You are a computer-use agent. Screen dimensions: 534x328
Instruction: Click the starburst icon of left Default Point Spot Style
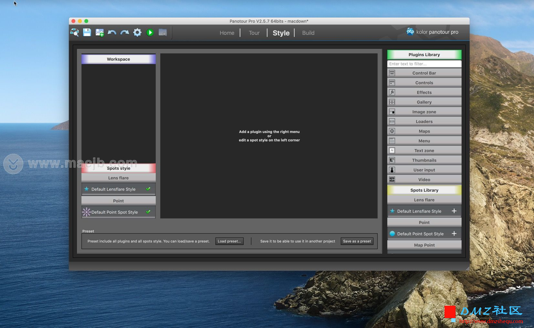pos(87,212)
